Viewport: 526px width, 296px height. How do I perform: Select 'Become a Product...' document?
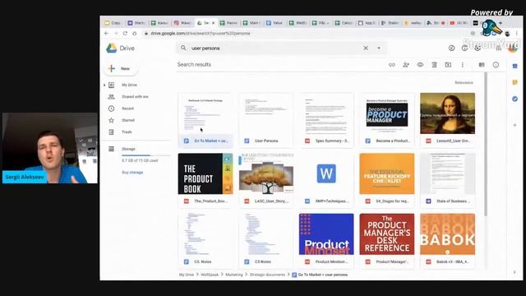tap(387, 120)
